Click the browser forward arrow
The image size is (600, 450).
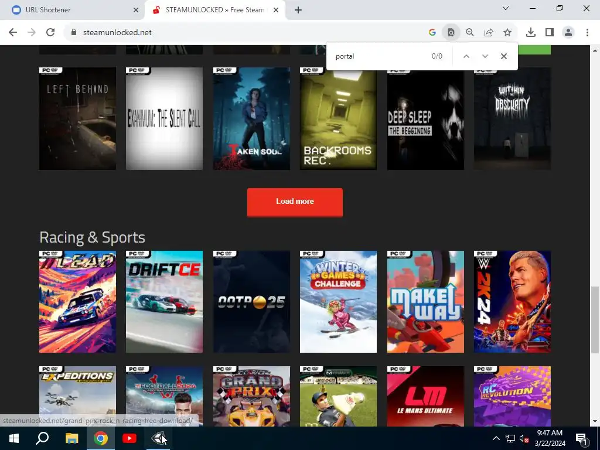coord(32,33)
